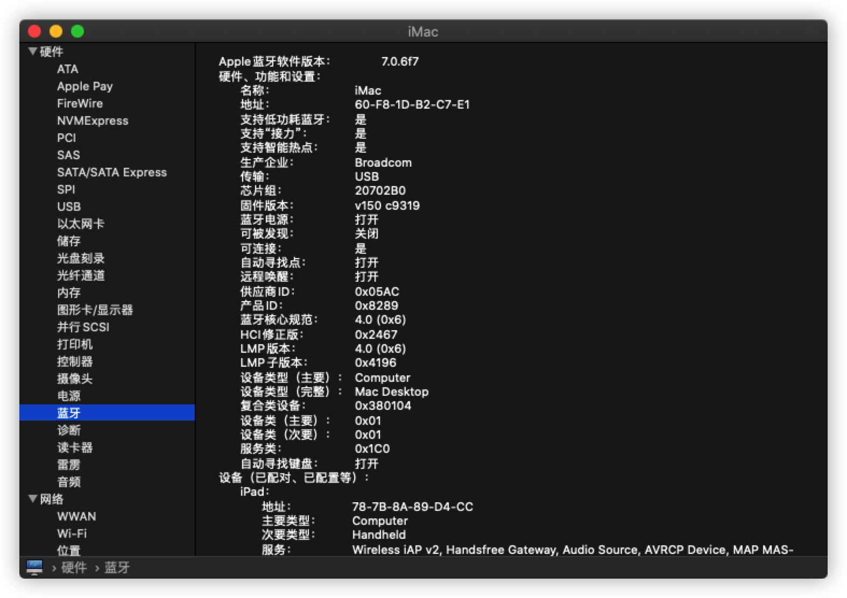The height and width of the screenshot is (598, 847).
Task: Collapse the 硬件 section triangle
Action: click(33, 51)
